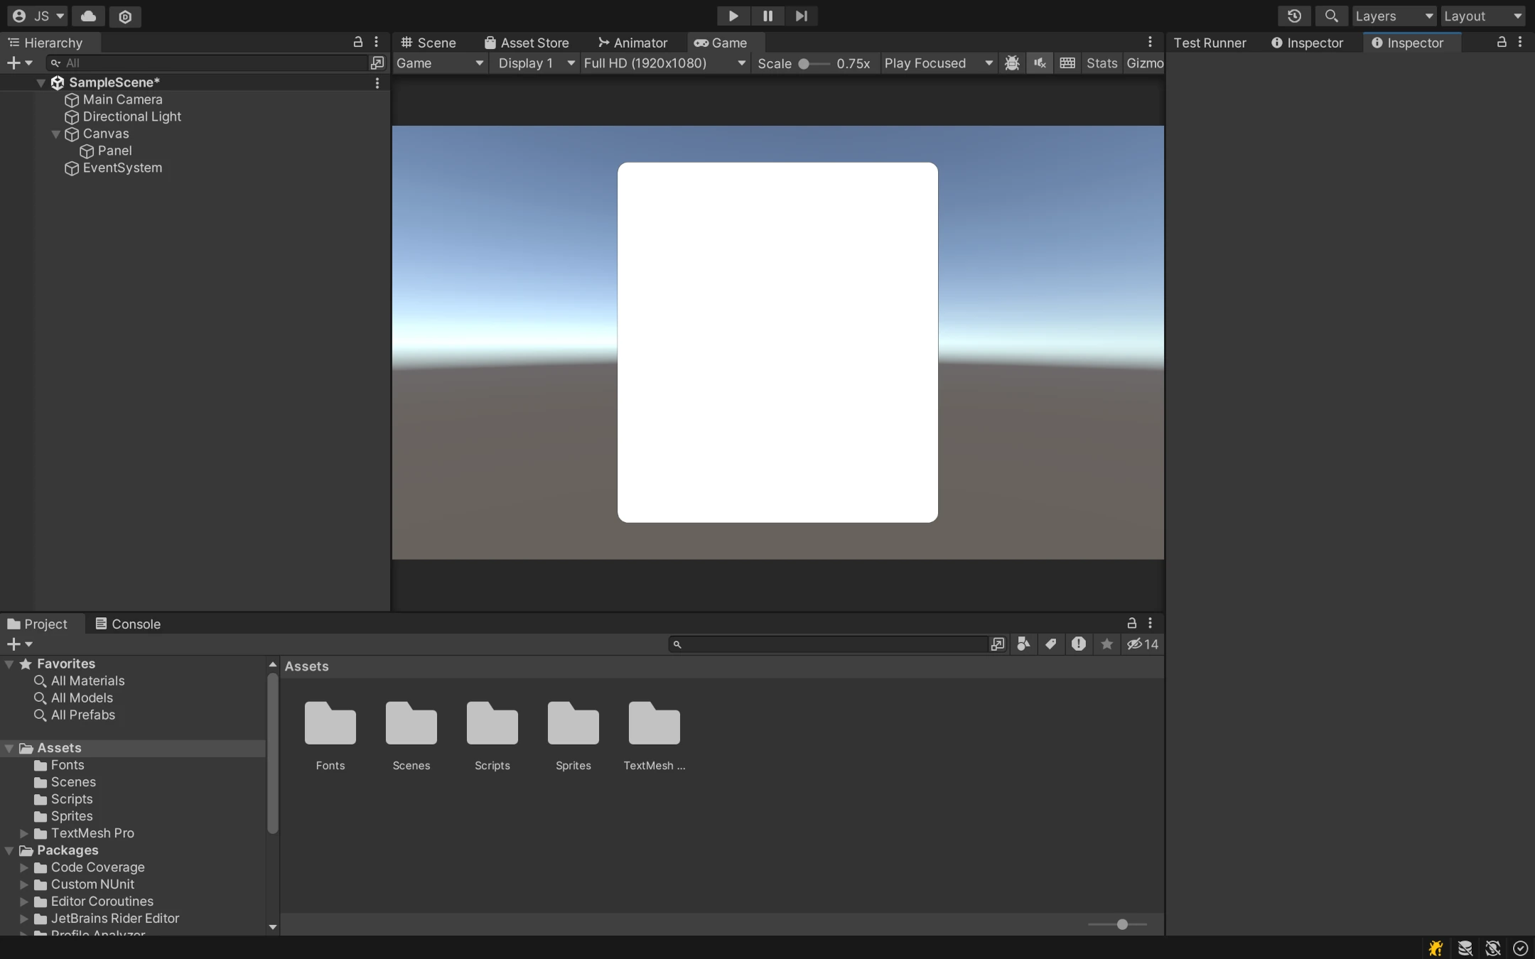Screen dimensions: 1535x959
Task: Show the Stats overlay in Game view
Action: [1101, 63]
